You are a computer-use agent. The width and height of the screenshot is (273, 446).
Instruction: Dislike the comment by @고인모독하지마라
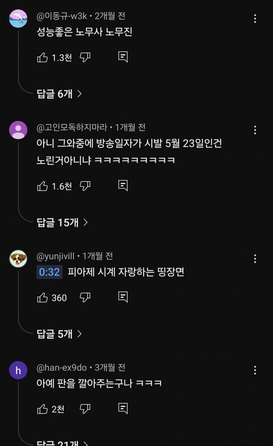point(85,186)
